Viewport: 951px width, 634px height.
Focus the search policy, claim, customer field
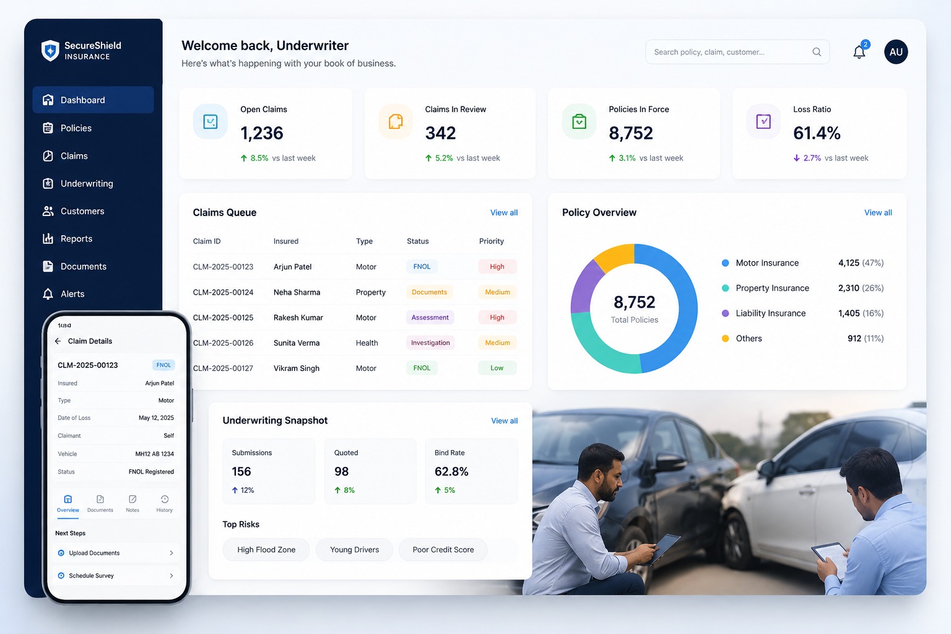point(737,52)
